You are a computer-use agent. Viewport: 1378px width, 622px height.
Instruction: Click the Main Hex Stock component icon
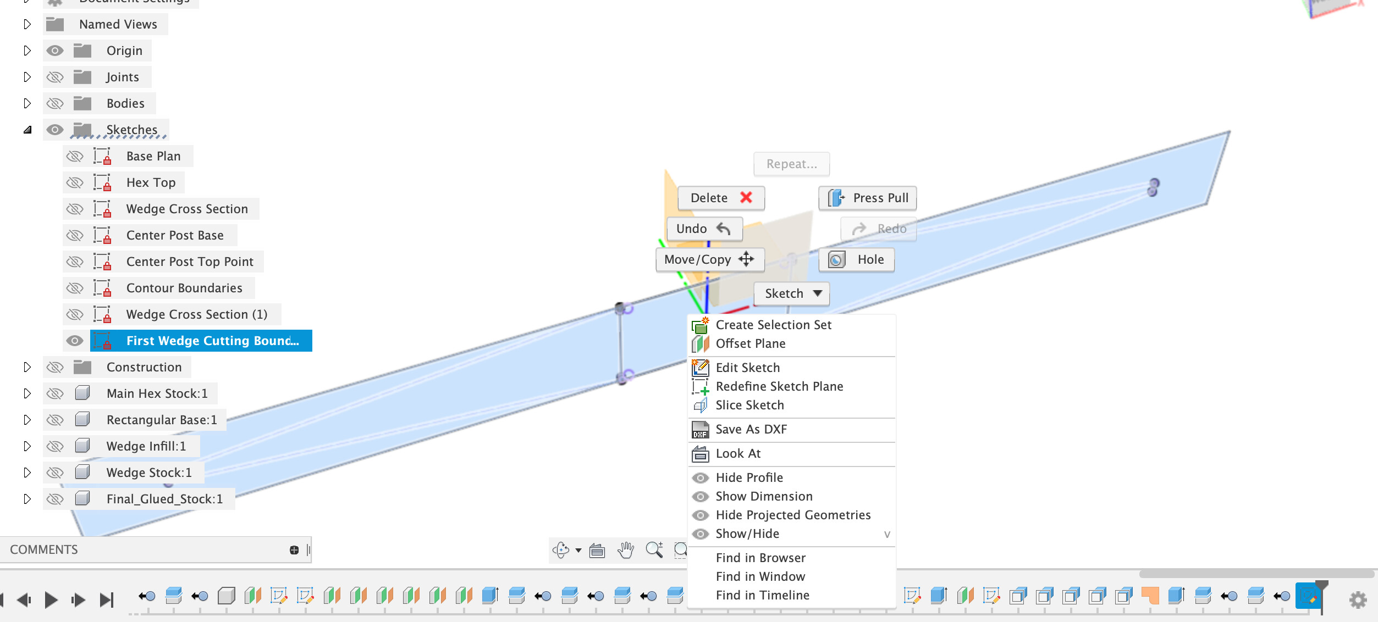[x=82, y=393]
